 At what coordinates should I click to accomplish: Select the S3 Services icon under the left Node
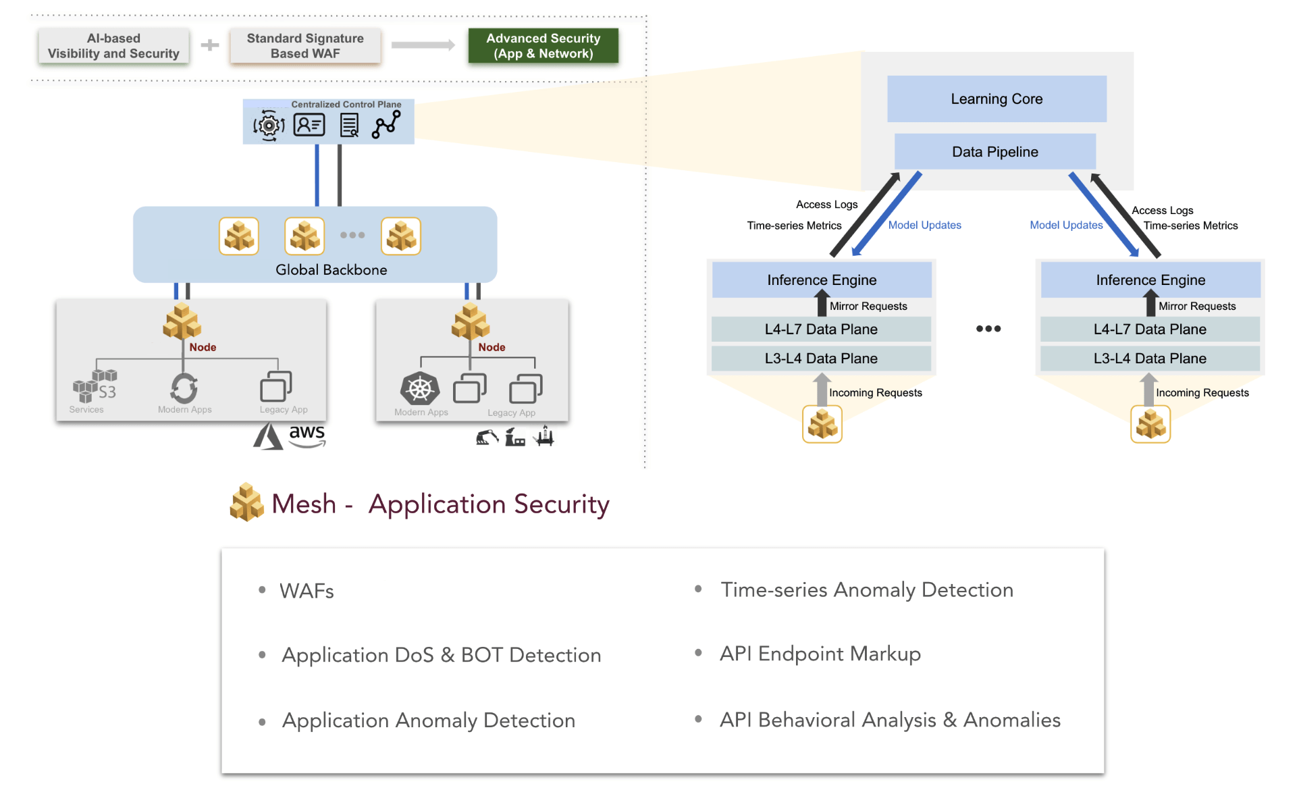click(x=93, y=387)
